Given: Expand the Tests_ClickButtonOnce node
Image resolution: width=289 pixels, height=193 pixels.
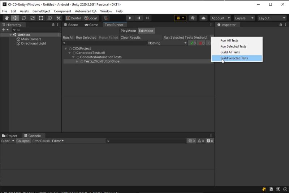Looking at the screenshot, I should (77, 61).
